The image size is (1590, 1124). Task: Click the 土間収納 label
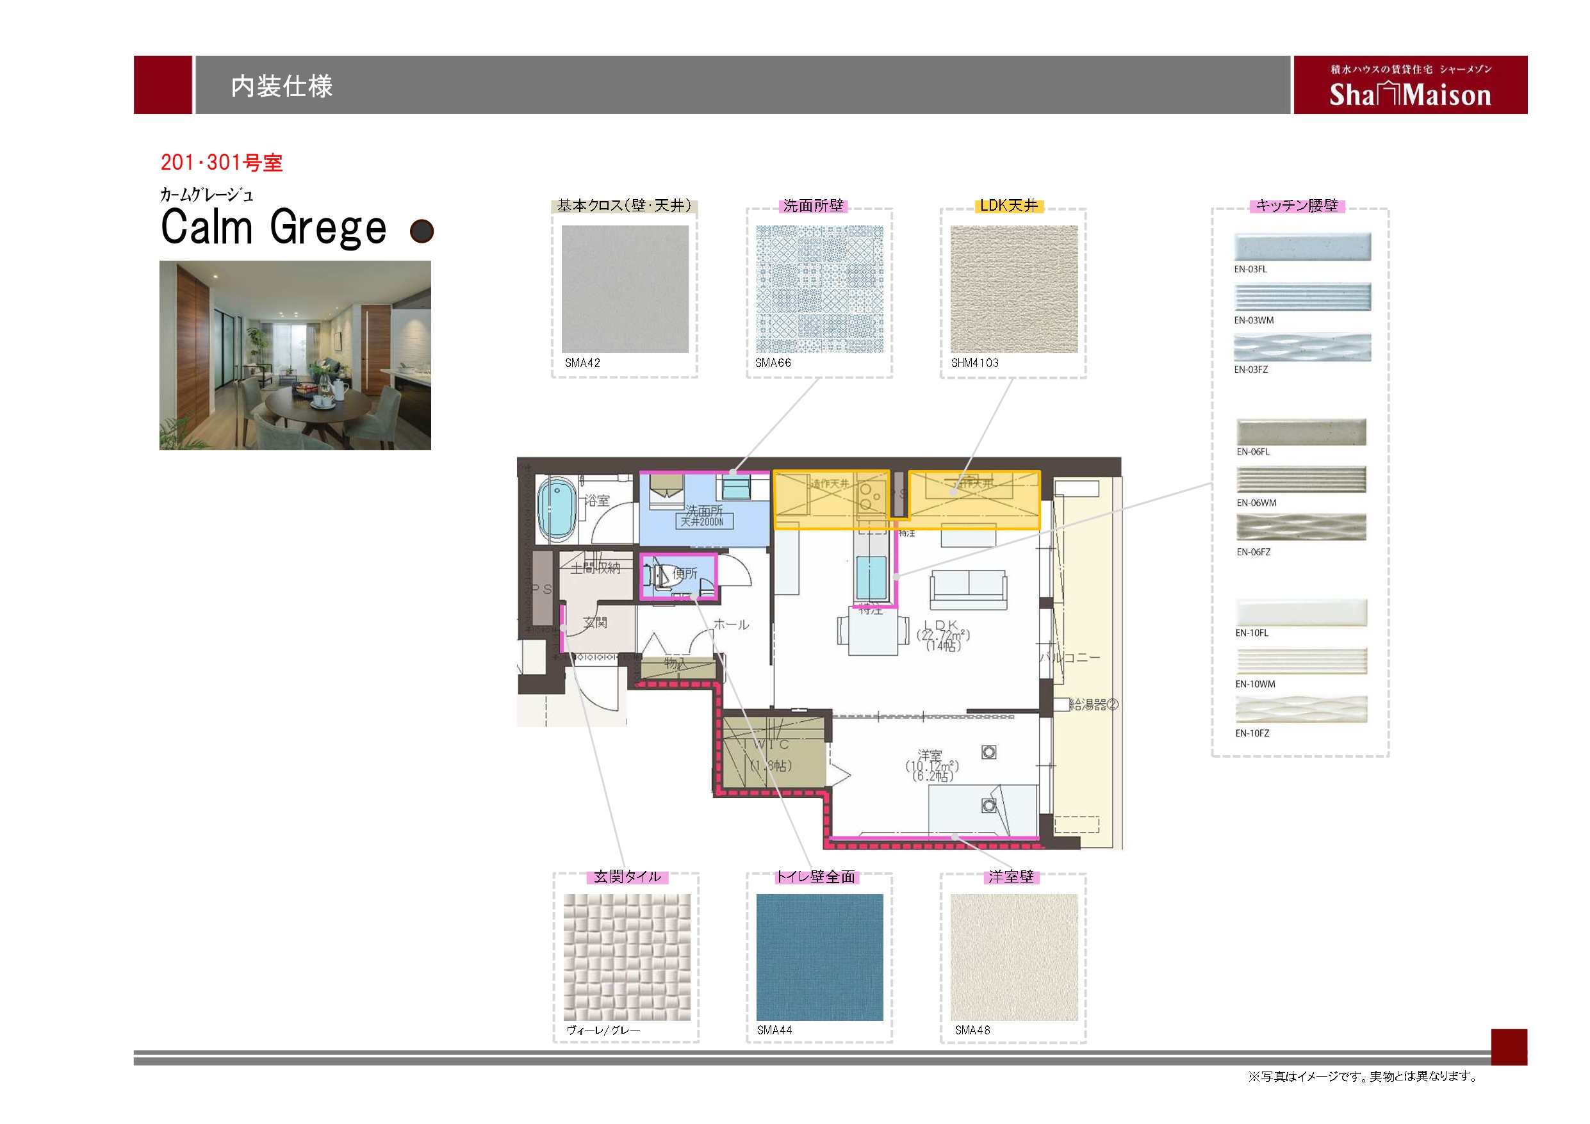[596, 569]
